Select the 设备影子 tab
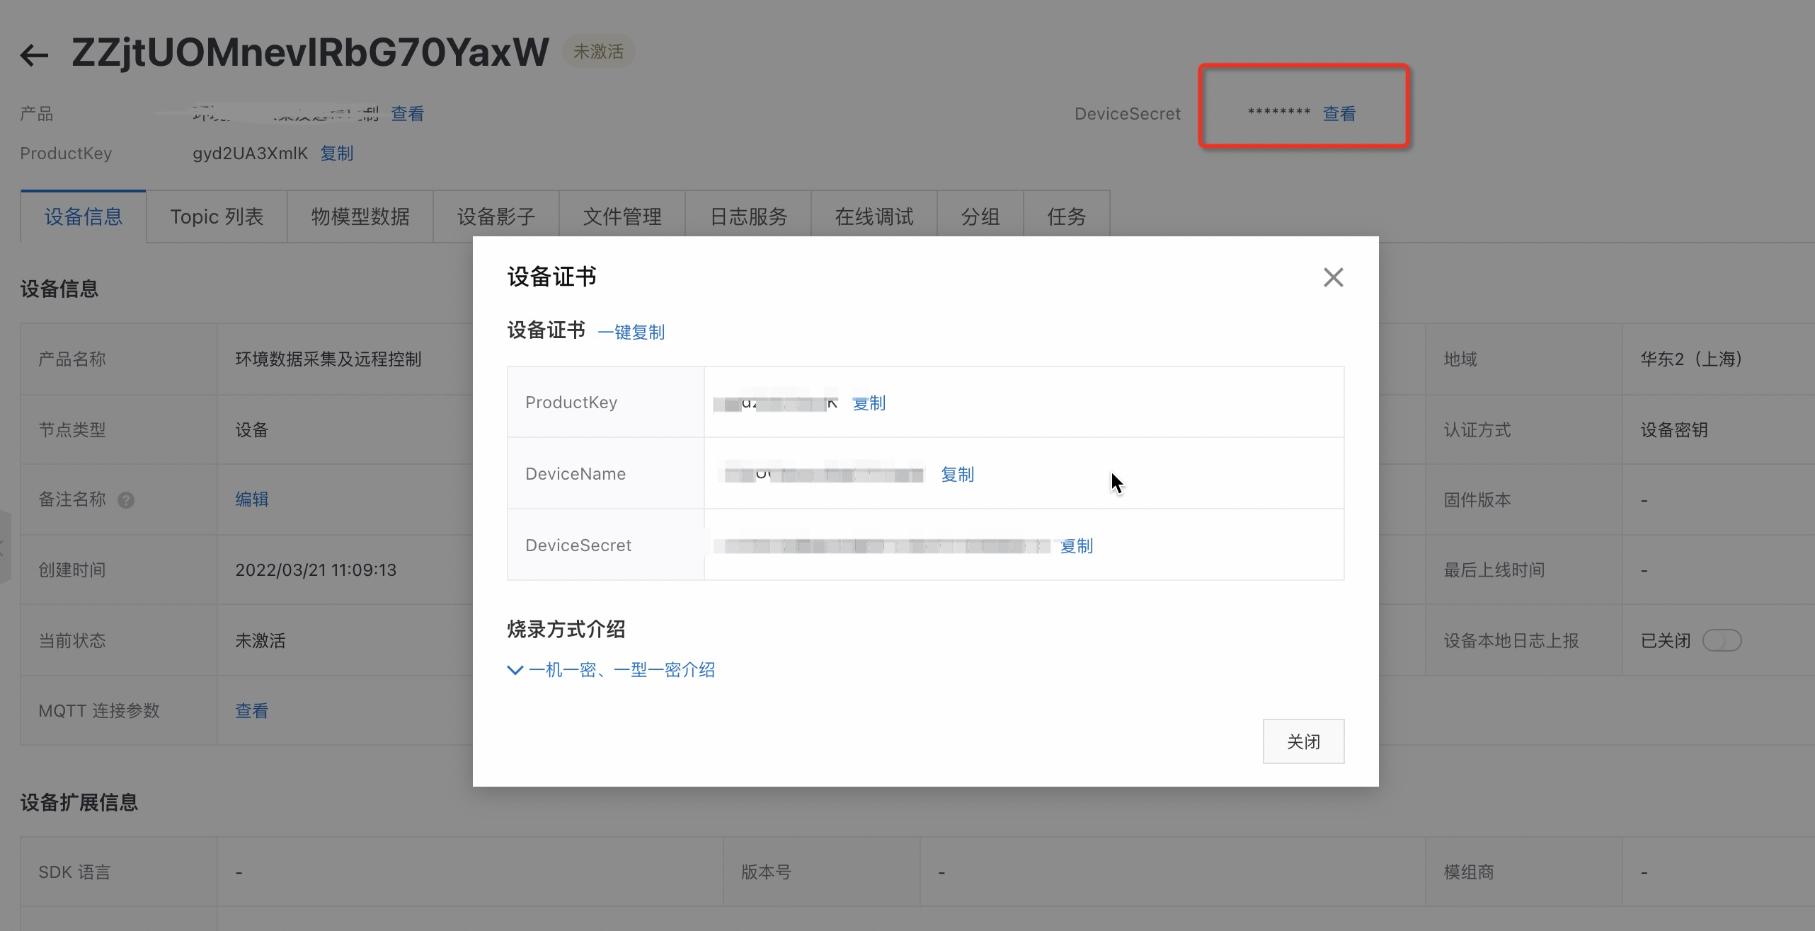This screenshot has width=1815, height=931. click(496, 216)
